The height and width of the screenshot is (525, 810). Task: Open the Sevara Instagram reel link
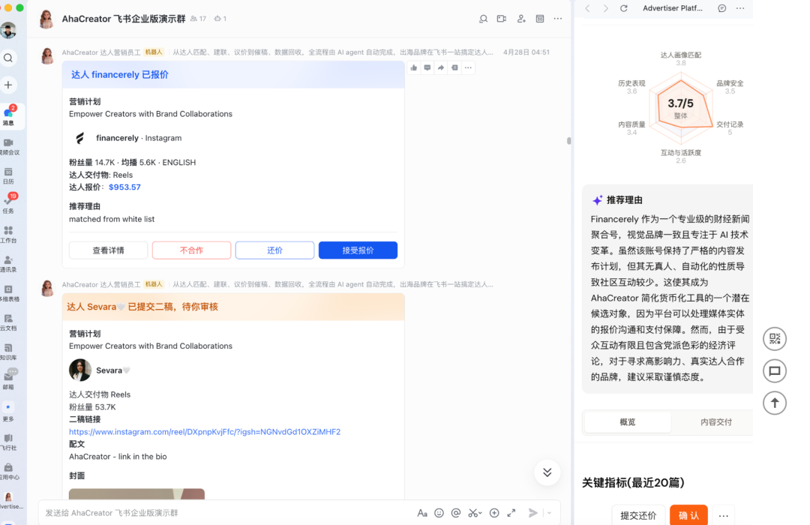pos(205,431)
